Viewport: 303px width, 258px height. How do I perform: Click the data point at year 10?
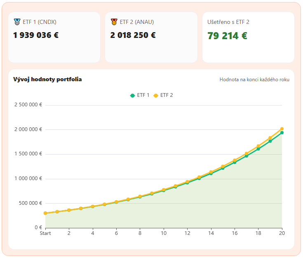(164, 190)
